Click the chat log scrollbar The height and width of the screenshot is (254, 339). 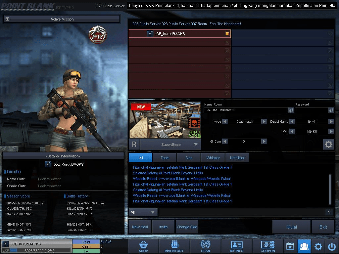(x=330, y=189)
